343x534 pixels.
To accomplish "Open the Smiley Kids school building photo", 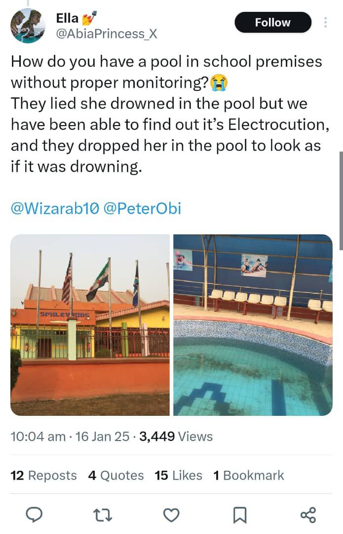I will click(90, 325).
